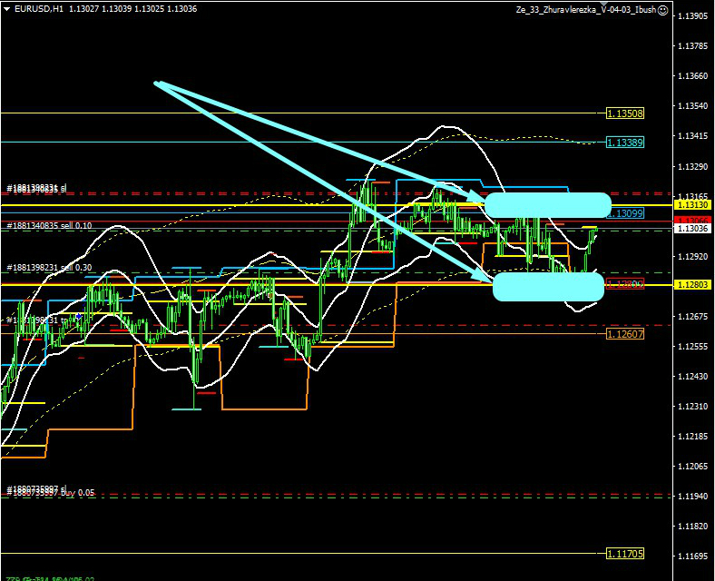The width and height of the screenshot is (715, 581).
Task: Click the EURUSD,H1 symbol header text
Action: [x=39, y=9]
